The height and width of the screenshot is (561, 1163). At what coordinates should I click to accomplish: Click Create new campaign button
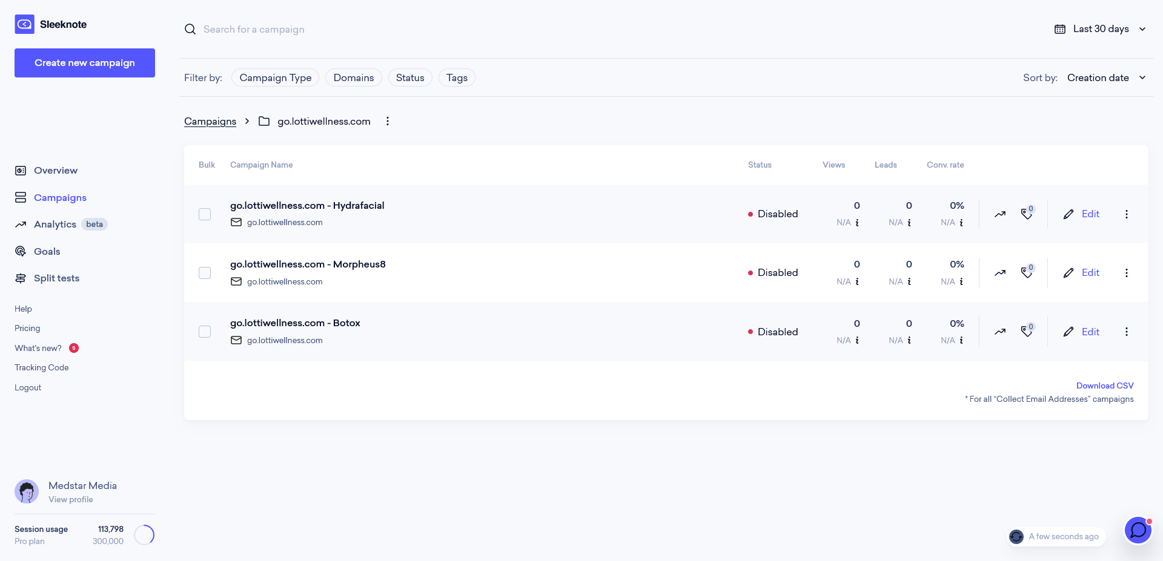(x=85, y=63)
